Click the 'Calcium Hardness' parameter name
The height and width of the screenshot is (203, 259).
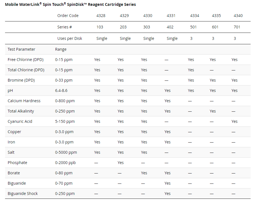tap(24, 101)
